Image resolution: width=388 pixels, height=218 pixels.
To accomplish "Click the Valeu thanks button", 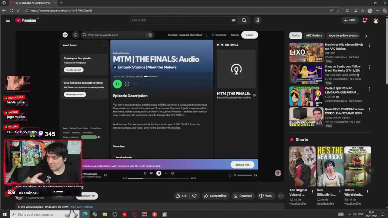I will 266,196.
